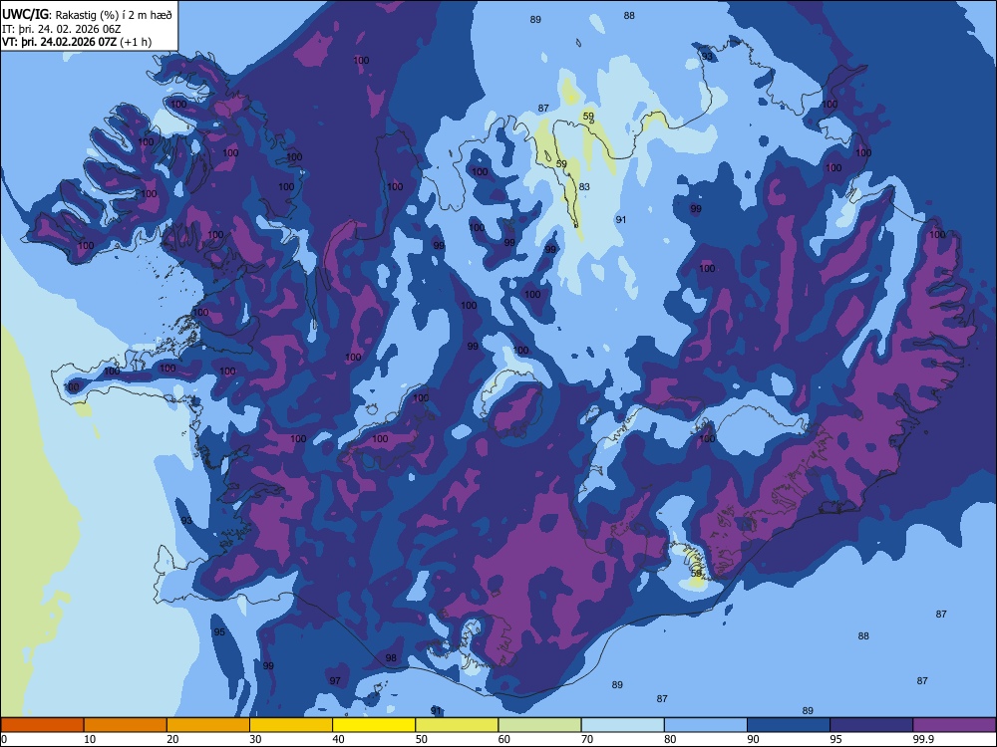Select the '98' humidity value on the map
The width and height of the screenshot is (997, 747).
(x=391, y=658)
